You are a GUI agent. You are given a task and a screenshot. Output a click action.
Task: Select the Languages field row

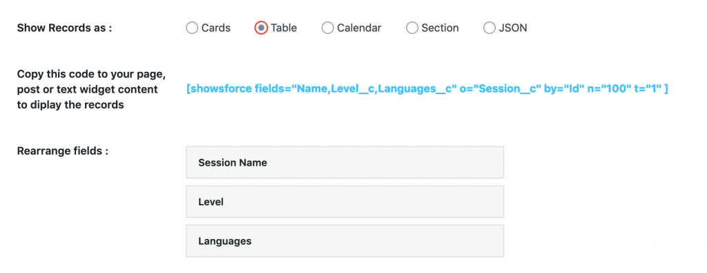345,241
